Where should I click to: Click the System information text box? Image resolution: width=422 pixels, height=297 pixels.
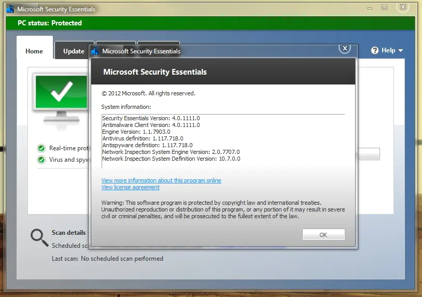[223, 141]
